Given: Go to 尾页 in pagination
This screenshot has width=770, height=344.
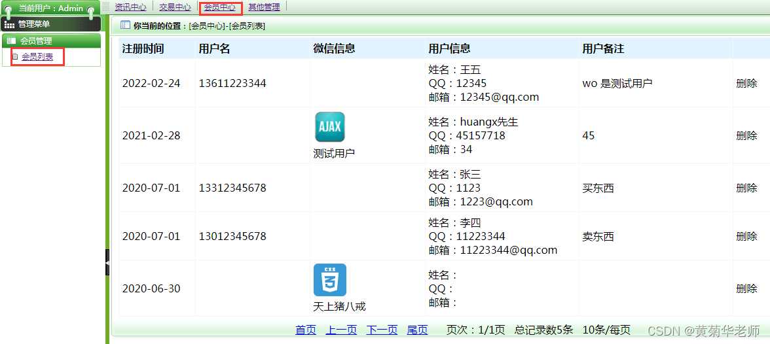Looking at the screenshot, I should coord(418,330).
